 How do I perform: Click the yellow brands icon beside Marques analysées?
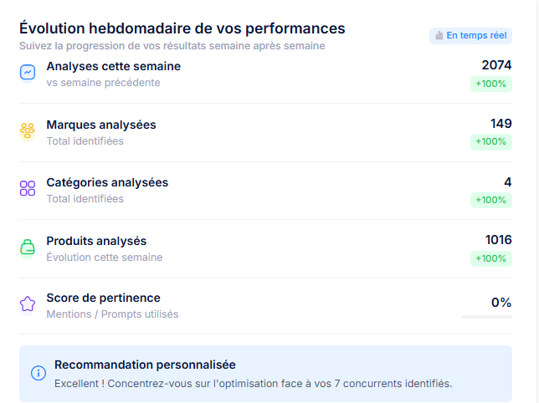[x=28, y=131]
